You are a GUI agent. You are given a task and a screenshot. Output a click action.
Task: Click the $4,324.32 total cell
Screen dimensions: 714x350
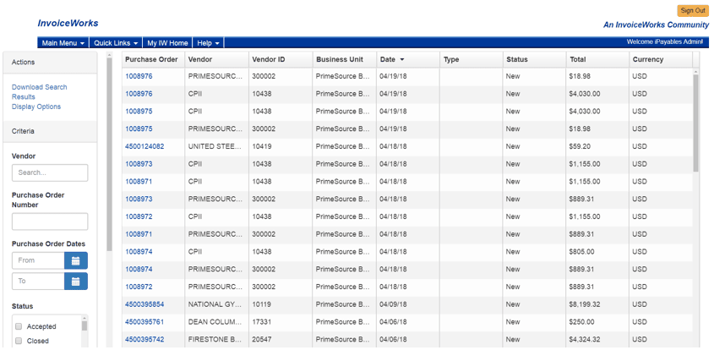[x=598, y=340]
